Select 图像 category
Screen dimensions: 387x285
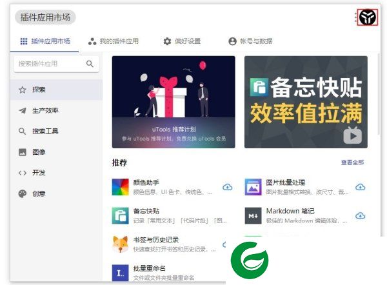click(x=56, y=152)
